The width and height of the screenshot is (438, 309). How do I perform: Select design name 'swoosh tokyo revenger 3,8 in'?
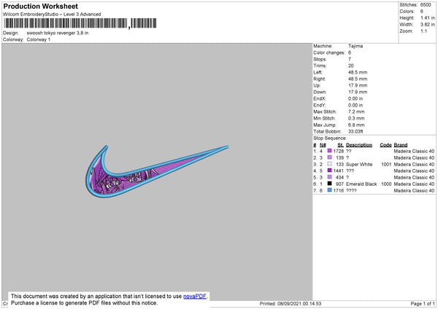58,33
